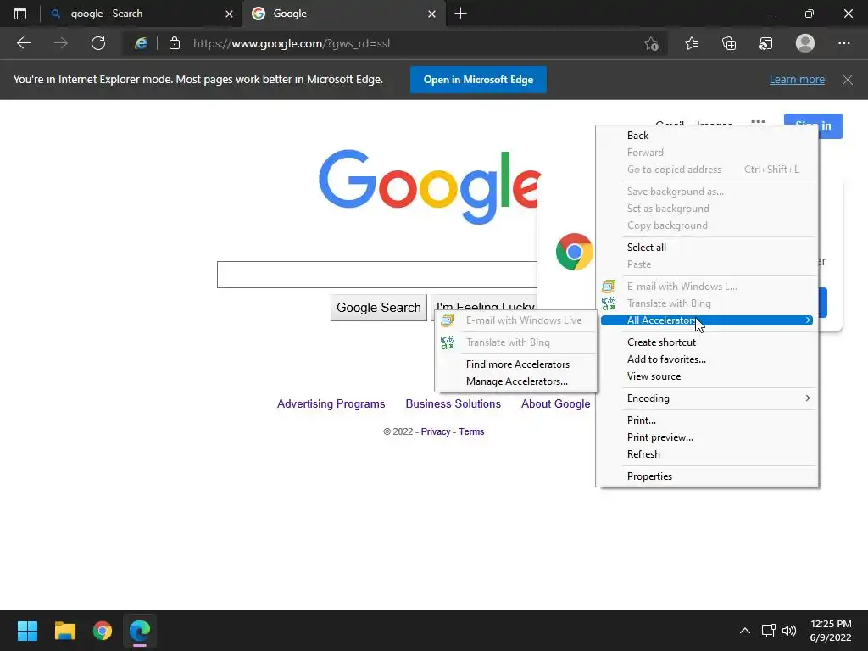Open the tab actions menu icon
868x651 pixels.
[x=20, y=14]
